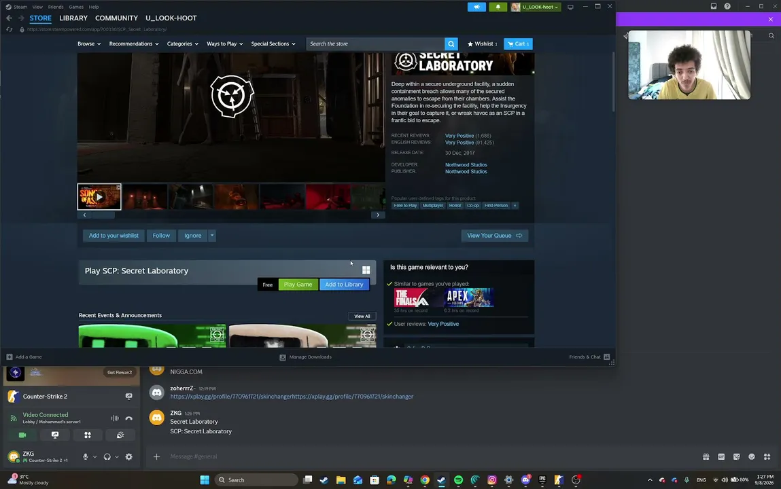This screenshot has height=489, width=781.
Task: Open the Discord emoji picker
Action: tap(752, 456)
